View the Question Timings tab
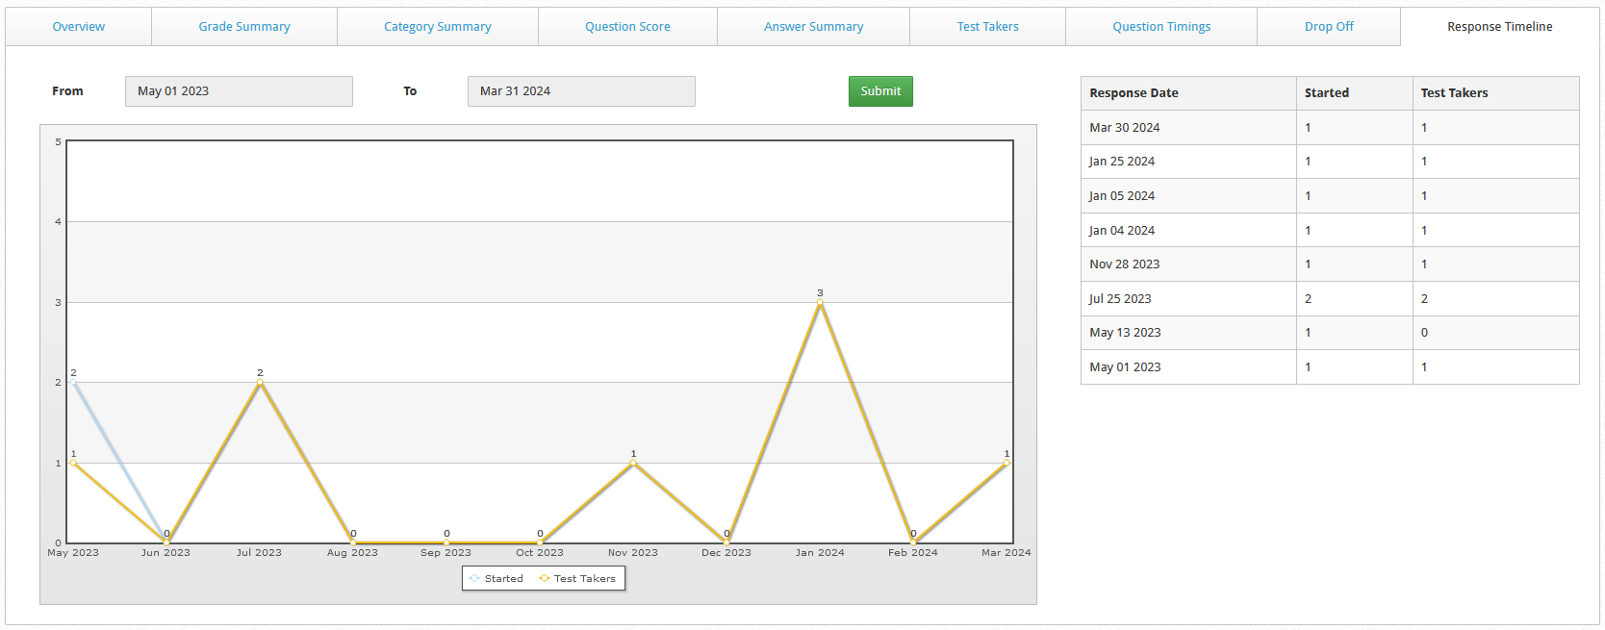Image resolution: width=1605 pixels, height=630 pixels. 1161,27
